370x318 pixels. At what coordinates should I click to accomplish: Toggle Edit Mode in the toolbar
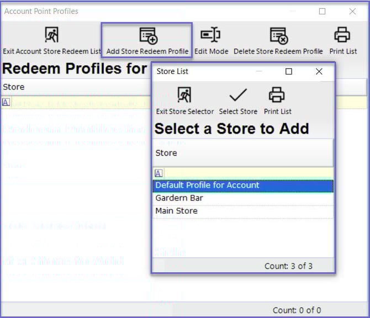tap(211, 36)
